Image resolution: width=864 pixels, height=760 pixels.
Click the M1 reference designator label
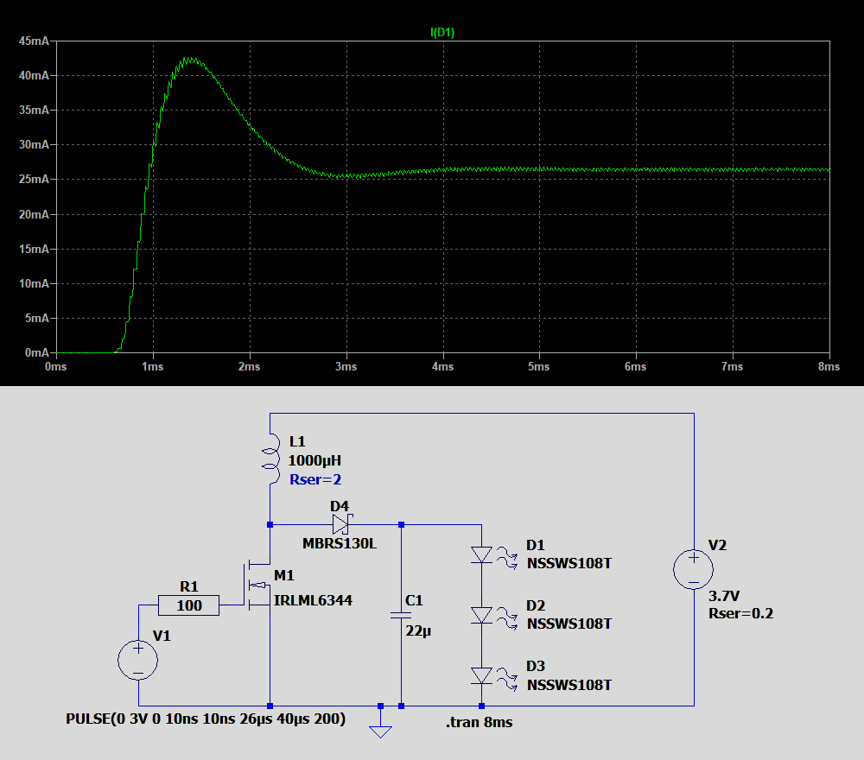point(283,575)
